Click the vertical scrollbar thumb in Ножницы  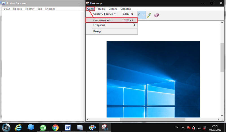coord(222,57)
